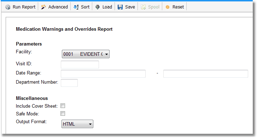Focus the Visit ID input field
Viewport: 257px width, 138px height.
click(x=80, y=65)
